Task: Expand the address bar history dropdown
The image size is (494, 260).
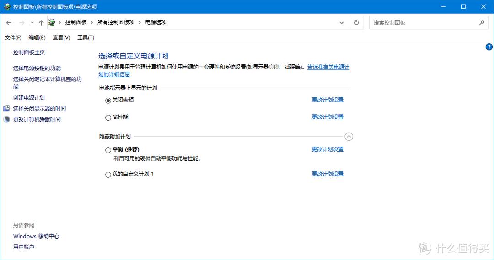Action: [342, 23]
